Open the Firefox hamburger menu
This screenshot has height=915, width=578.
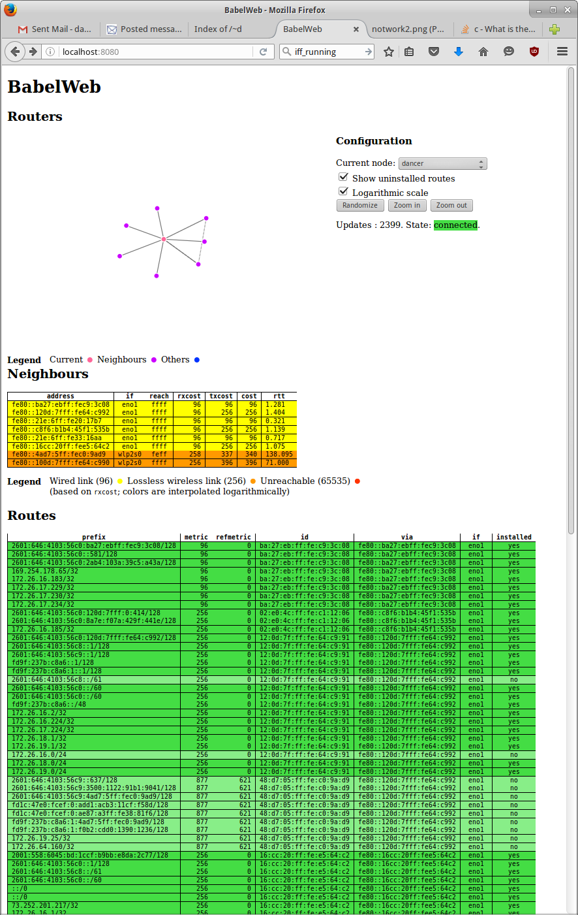coord(562,52)
